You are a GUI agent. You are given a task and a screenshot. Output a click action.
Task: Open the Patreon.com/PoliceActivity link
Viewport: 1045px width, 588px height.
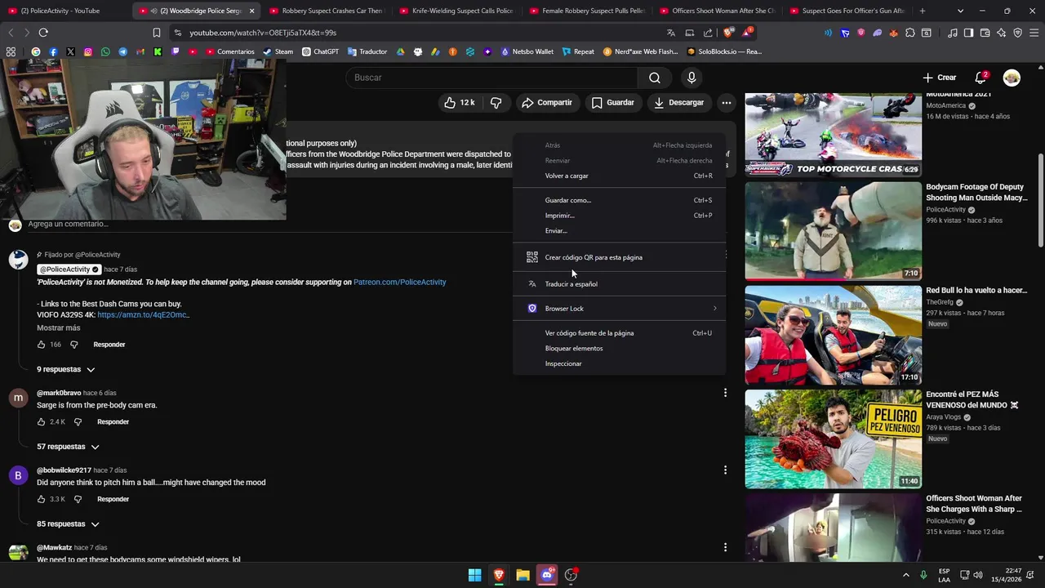[x=399, y=282]
